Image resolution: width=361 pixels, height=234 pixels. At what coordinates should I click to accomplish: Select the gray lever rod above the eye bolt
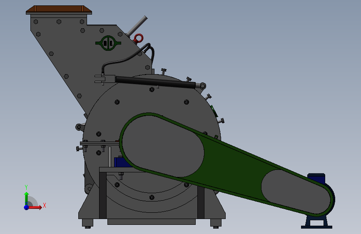pos(137,26)
